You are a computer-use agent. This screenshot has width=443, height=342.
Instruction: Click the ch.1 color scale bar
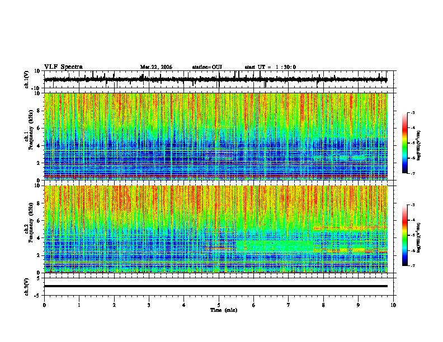[405, 143]
